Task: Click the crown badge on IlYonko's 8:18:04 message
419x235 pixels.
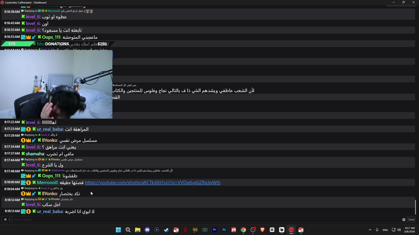Action: [28, 194]
